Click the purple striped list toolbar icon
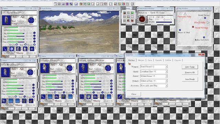This screenshot has width=220, height=124. pos(67,4)
